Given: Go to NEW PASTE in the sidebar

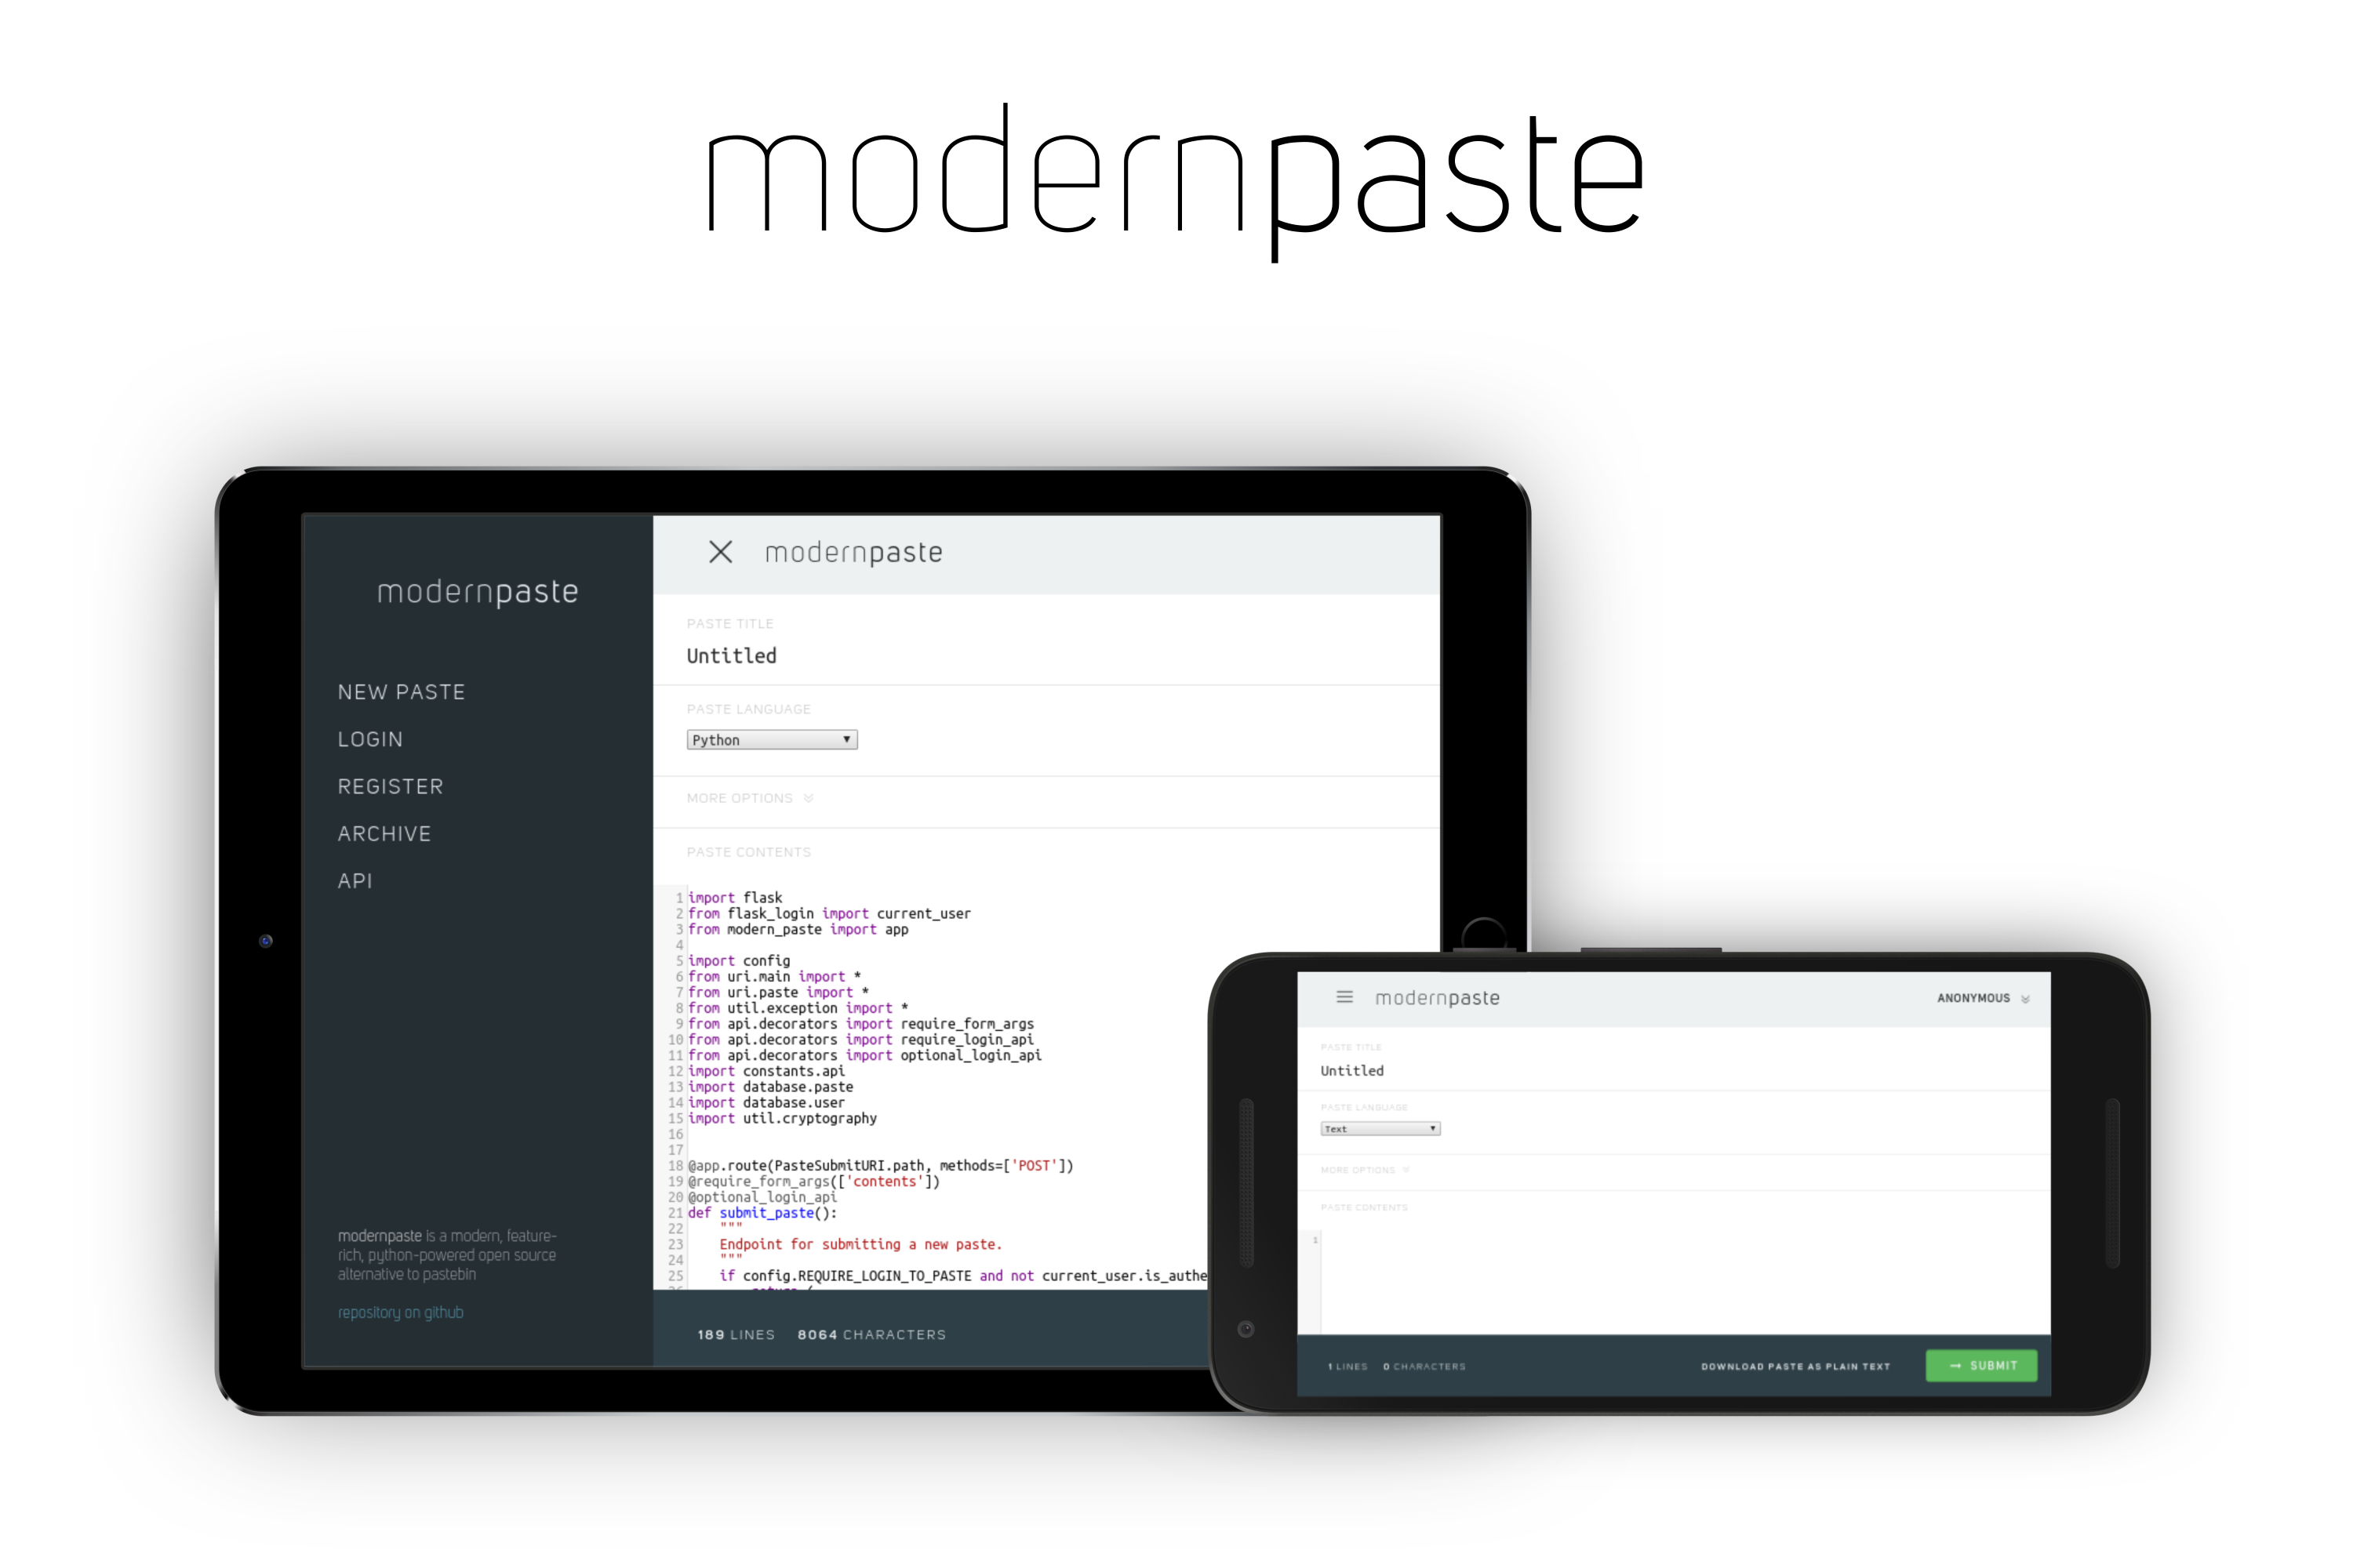Looking at the screenshot, I should tap(401, 692).
